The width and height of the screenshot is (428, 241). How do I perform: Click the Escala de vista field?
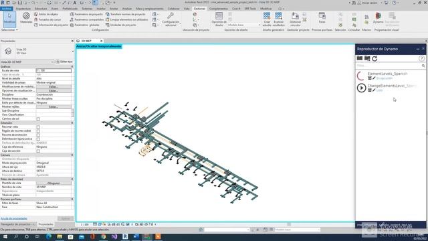[x=53, y=70]
